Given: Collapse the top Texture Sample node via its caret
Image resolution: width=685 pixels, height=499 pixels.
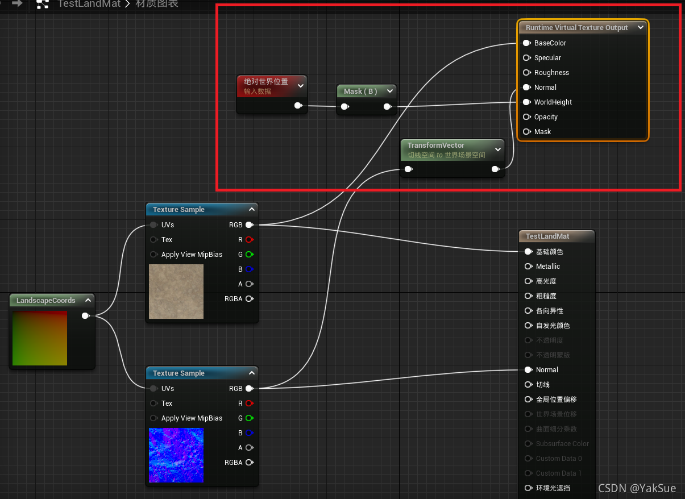Looking at the screenshot, I should (x=251, y=209).
